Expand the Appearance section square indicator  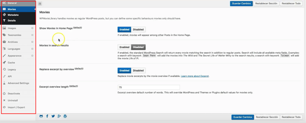(x=32, y=56)
